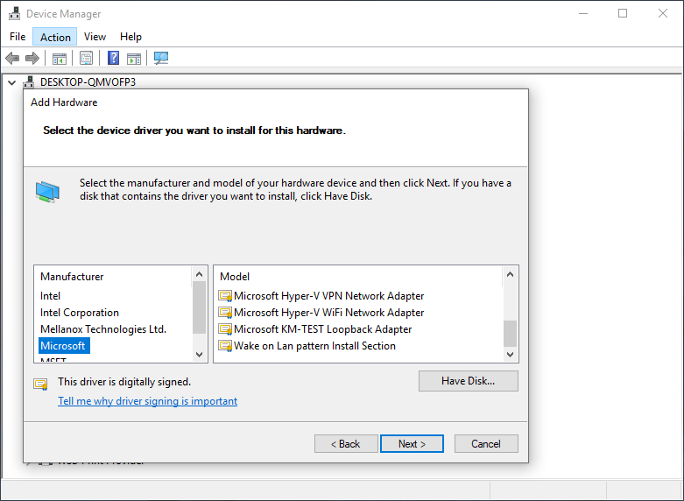The image size is (684, 501).
Task: Click the Model list scroll up arrow
Action: (x=509, y=274)
